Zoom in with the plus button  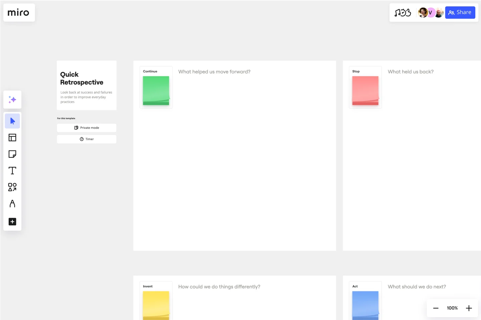tap(469, 308)
